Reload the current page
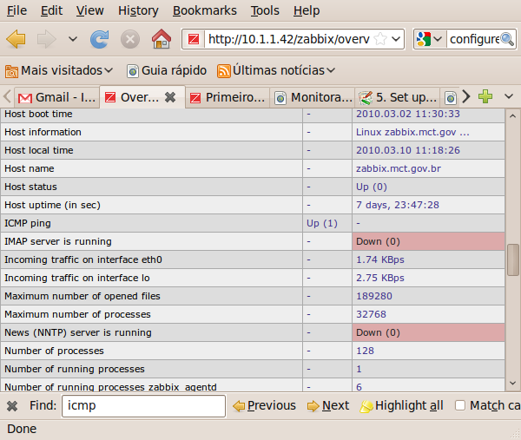Image resolution: width=521 pixels, height=440 pixels. [x=100, y=39]
